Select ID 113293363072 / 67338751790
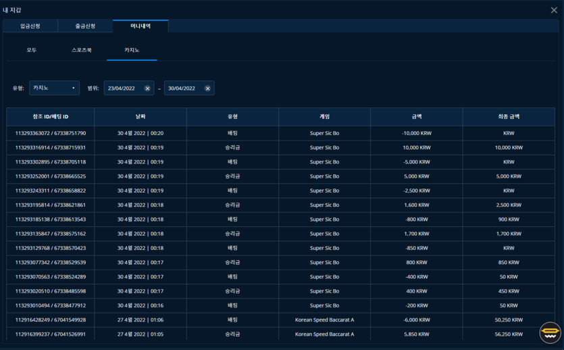The height and width of the screenshot is (350, 564). pos(51,133)
